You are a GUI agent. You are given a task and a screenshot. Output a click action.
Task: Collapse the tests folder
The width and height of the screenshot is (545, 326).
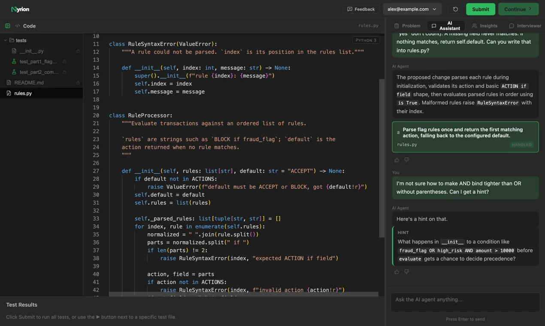click(6, 40)
